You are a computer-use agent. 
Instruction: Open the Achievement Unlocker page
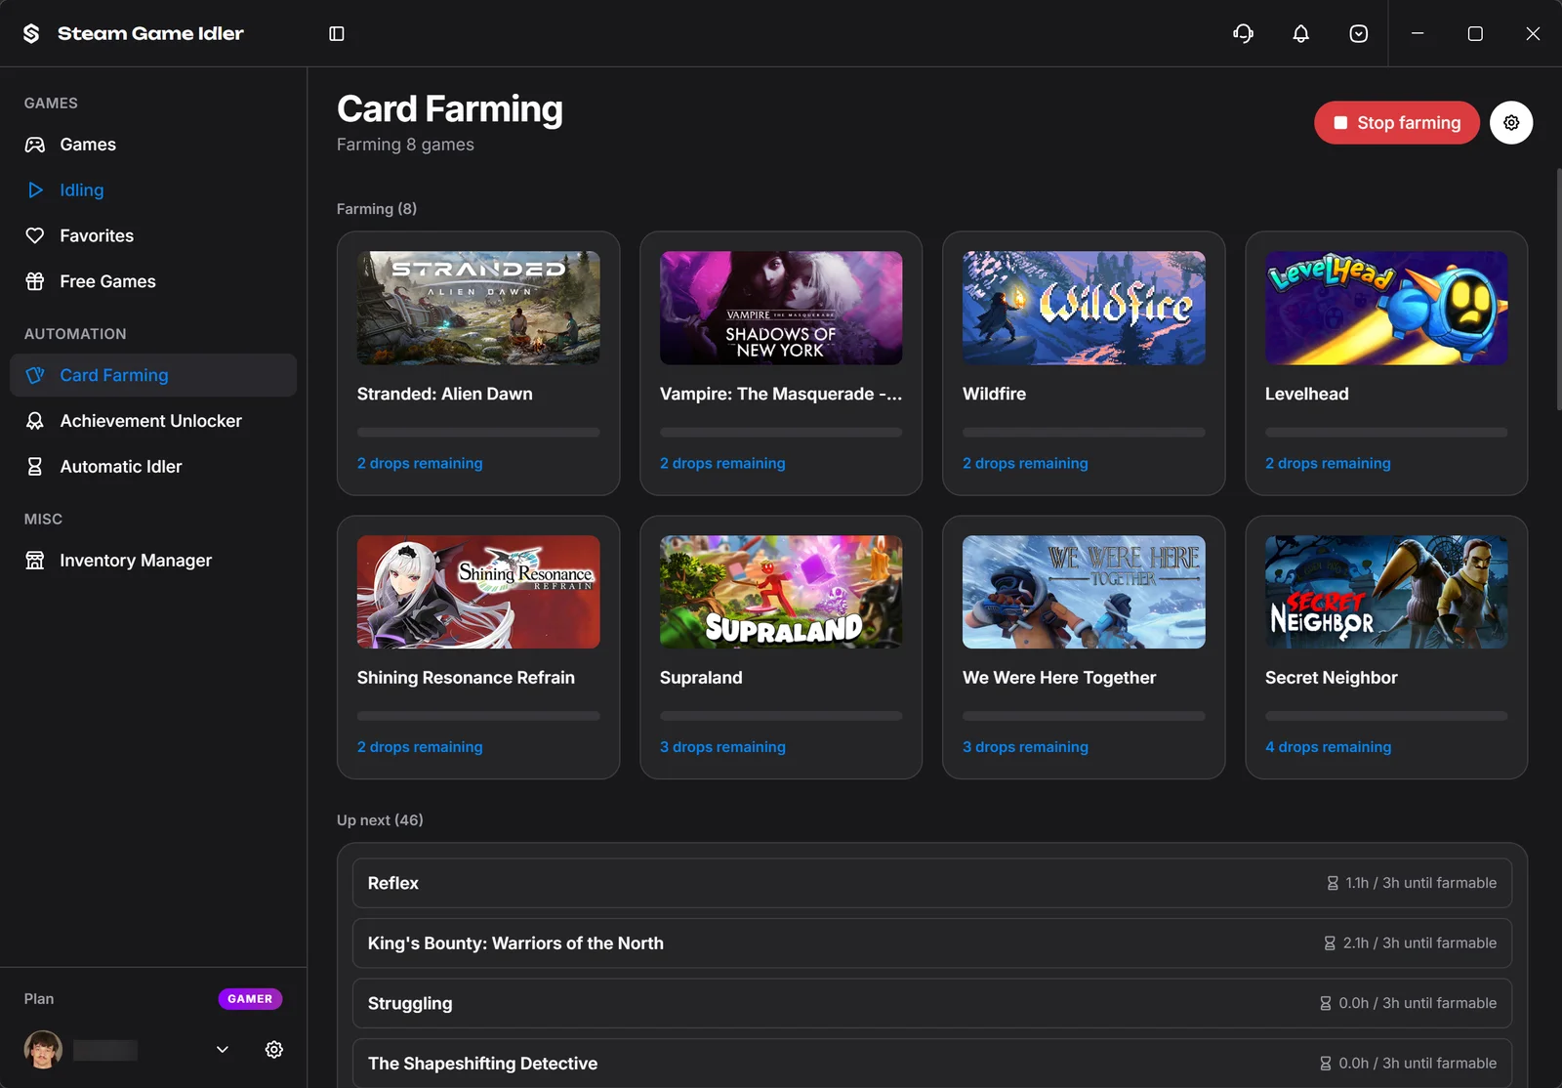(x=153, y=421)
